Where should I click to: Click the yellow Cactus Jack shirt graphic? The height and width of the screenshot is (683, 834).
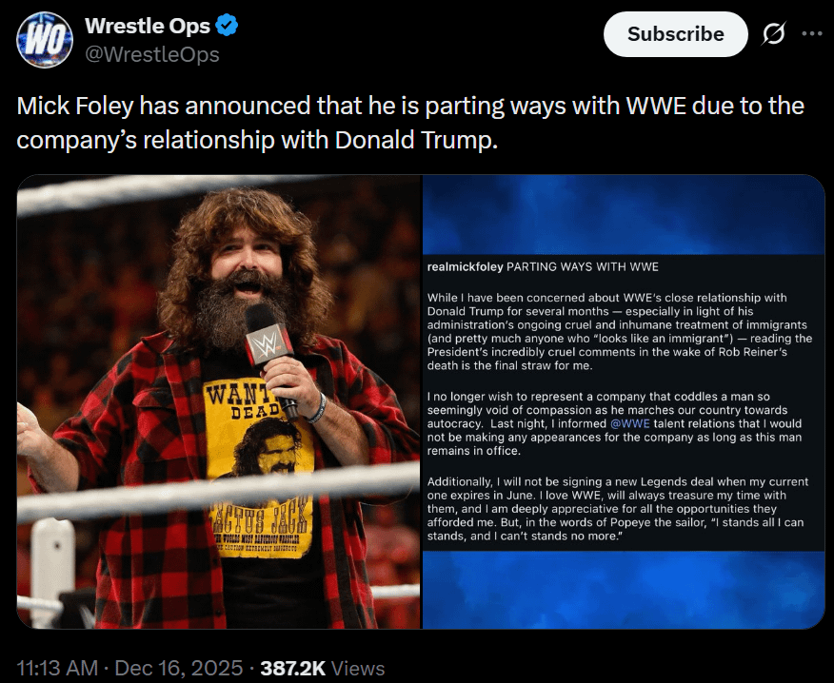(x=259, y=468)
